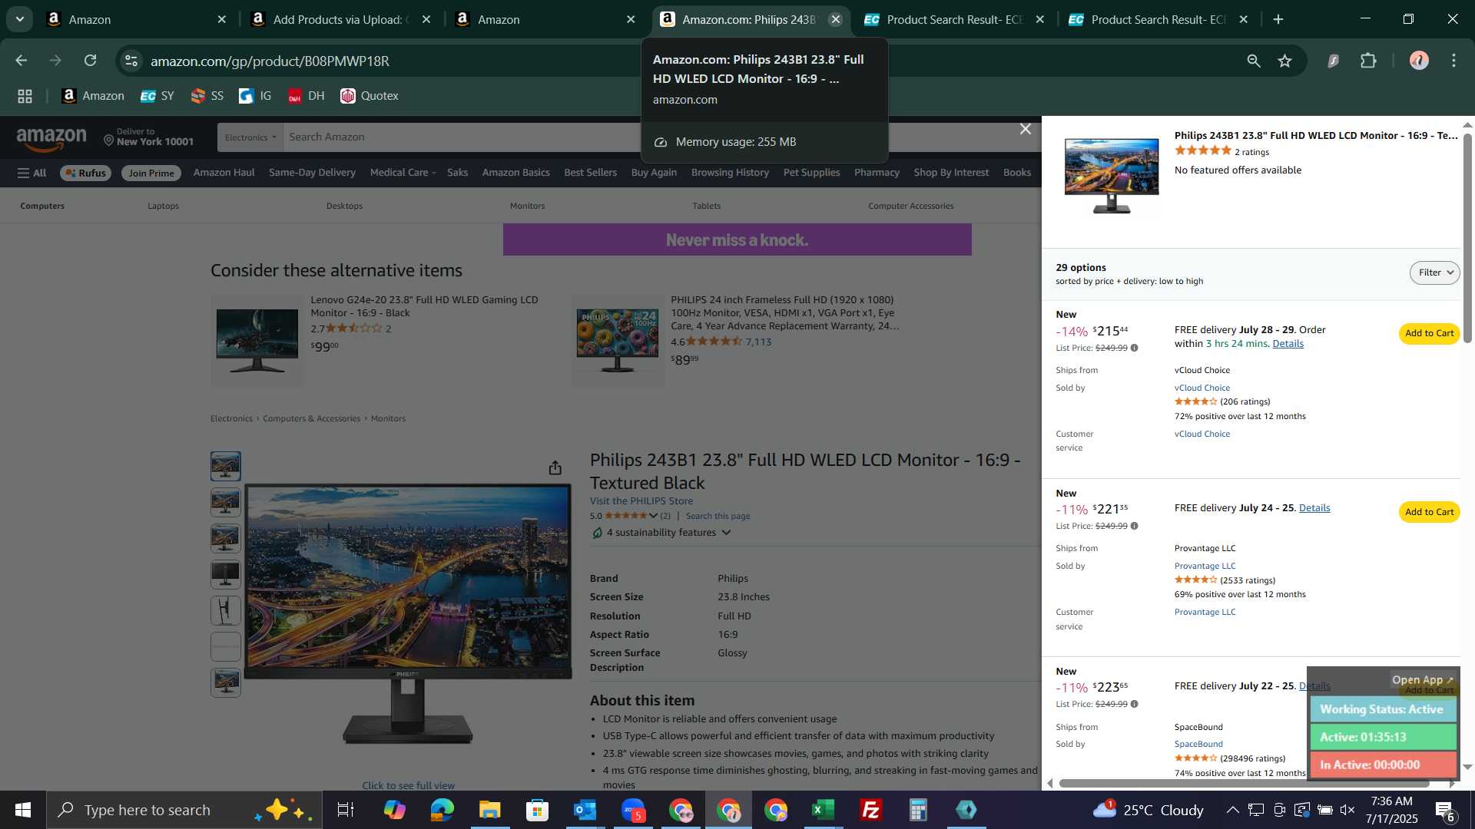Expand the star rating dropdown near 5.0
The width and height of the screenshot is (1475, 829).
653,516
